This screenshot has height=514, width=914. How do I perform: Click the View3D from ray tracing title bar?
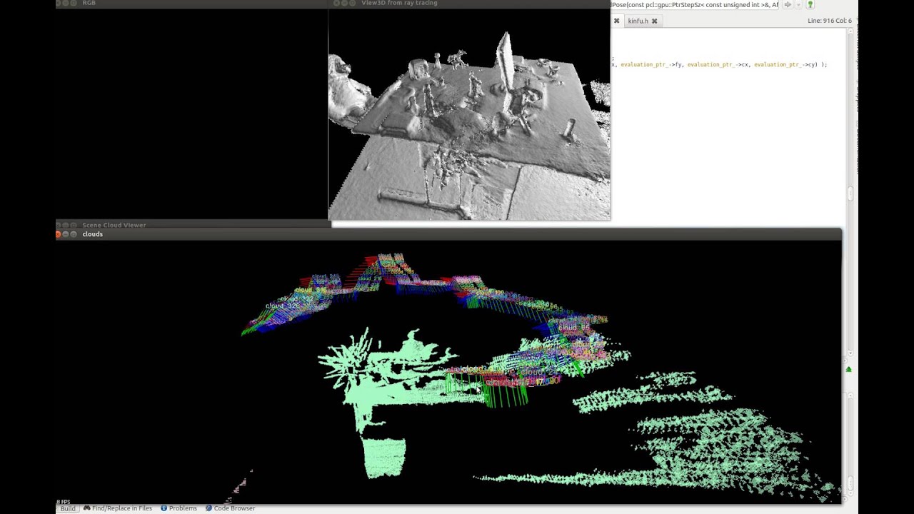[469, 3]
